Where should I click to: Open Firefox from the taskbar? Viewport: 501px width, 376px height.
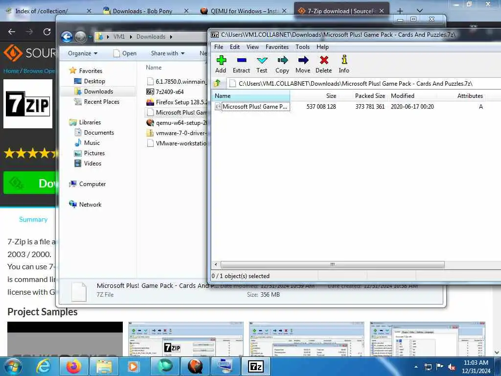[73, 366]
